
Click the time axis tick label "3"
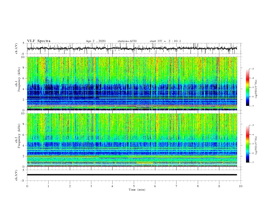click(x=91, y=186)
